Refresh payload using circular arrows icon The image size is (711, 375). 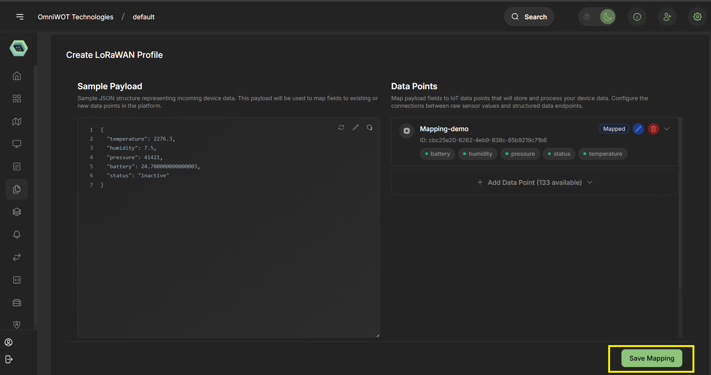coord(341,127)
